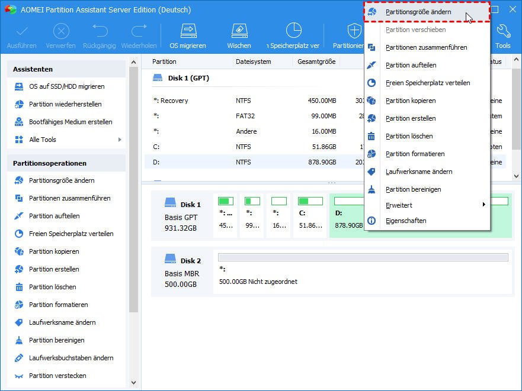Click the Partitionier shield toolbar icon
This screenshot has width=522, height=391.
click(x=354, y=31)
